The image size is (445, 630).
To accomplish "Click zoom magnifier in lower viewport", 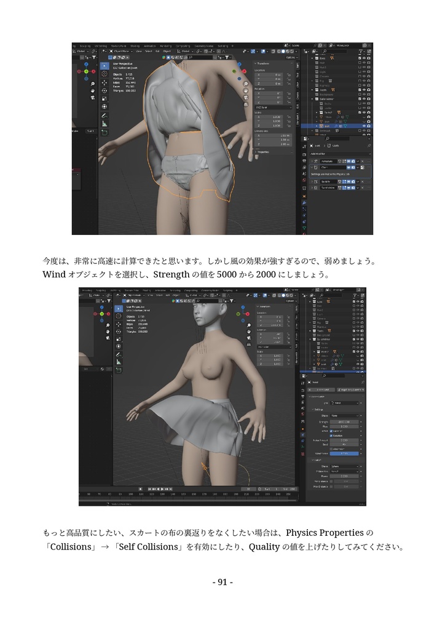I will pos(249,325).
